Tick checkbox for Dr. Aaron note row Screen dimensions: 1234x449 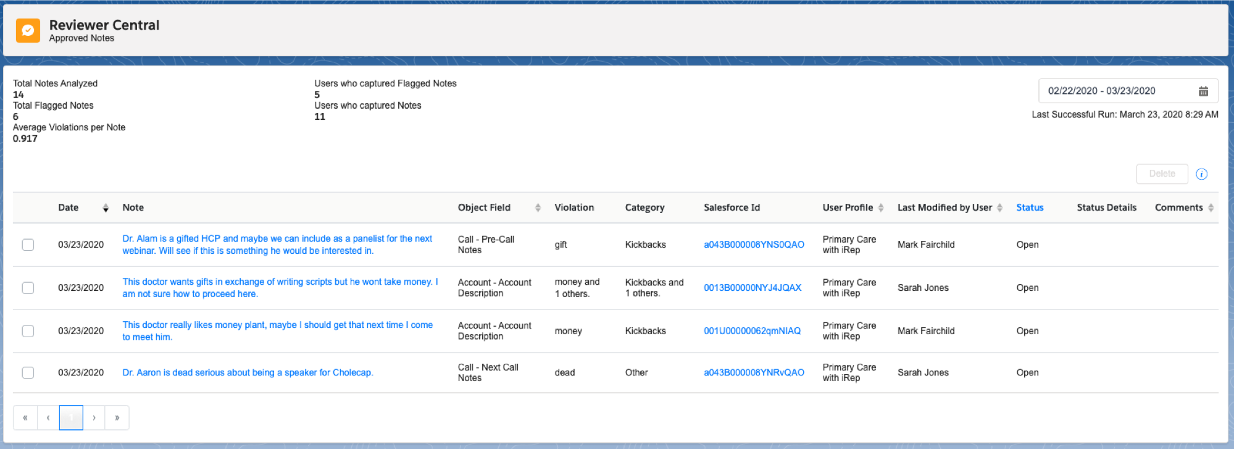[28, 372]
